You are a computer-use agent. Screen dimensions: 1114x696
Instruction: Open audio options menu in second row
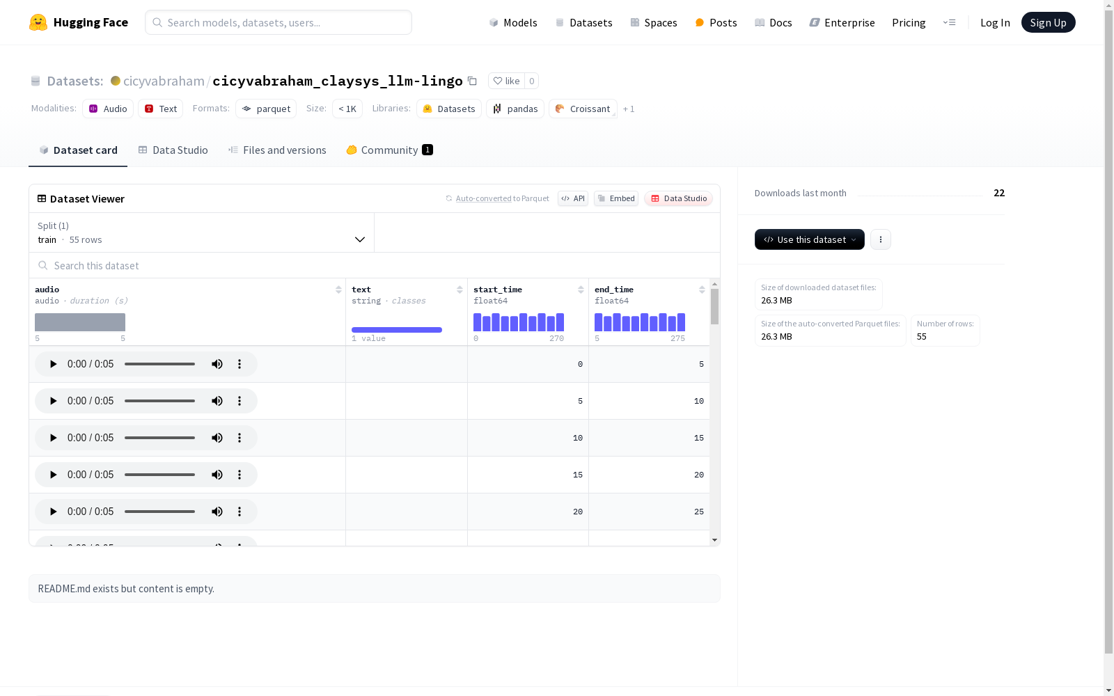(240, 401)
